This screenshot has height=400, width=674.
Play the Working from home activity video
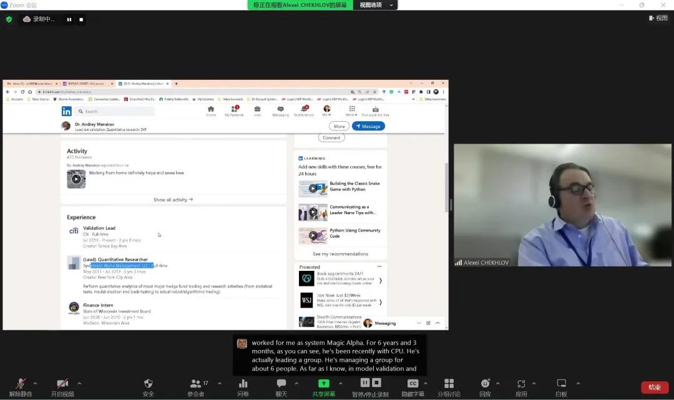pyautogui.click(x=76, y=179)
